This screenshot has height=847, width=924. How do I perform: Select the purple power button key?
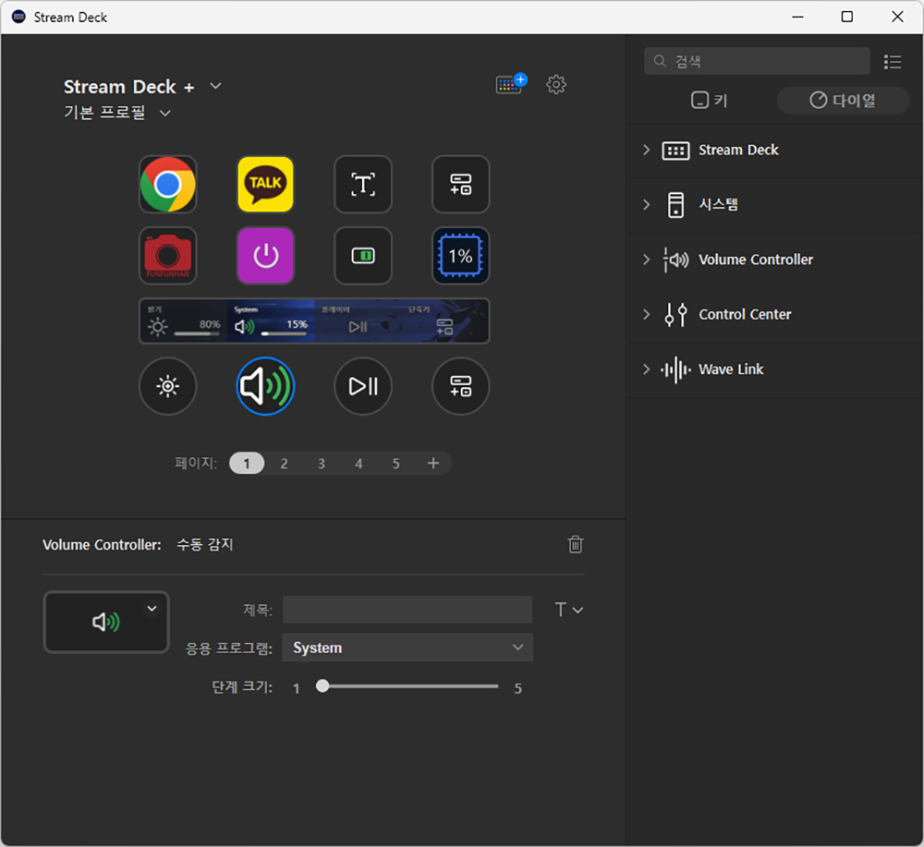[265, 256]
